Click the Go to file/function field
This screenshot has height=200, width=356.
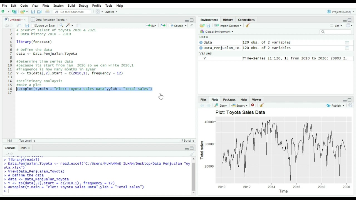pyautogui.click(x=72, y=12)
